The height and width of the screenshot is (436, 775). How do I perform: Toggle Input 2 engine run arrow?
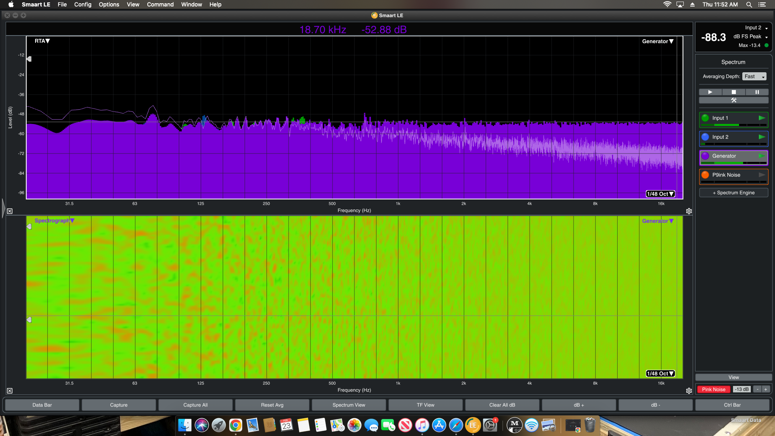coord(762,137)
